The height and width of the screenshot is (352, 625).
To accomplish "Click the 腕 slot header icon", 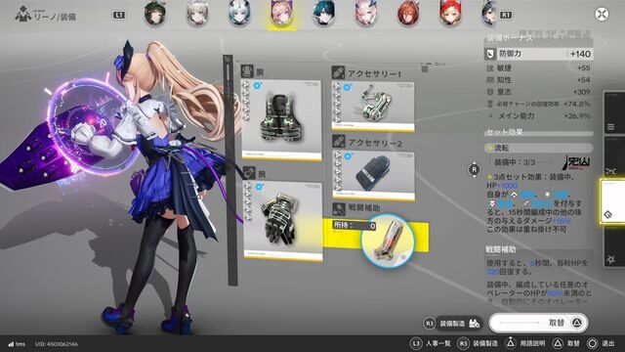I will 249,173.
